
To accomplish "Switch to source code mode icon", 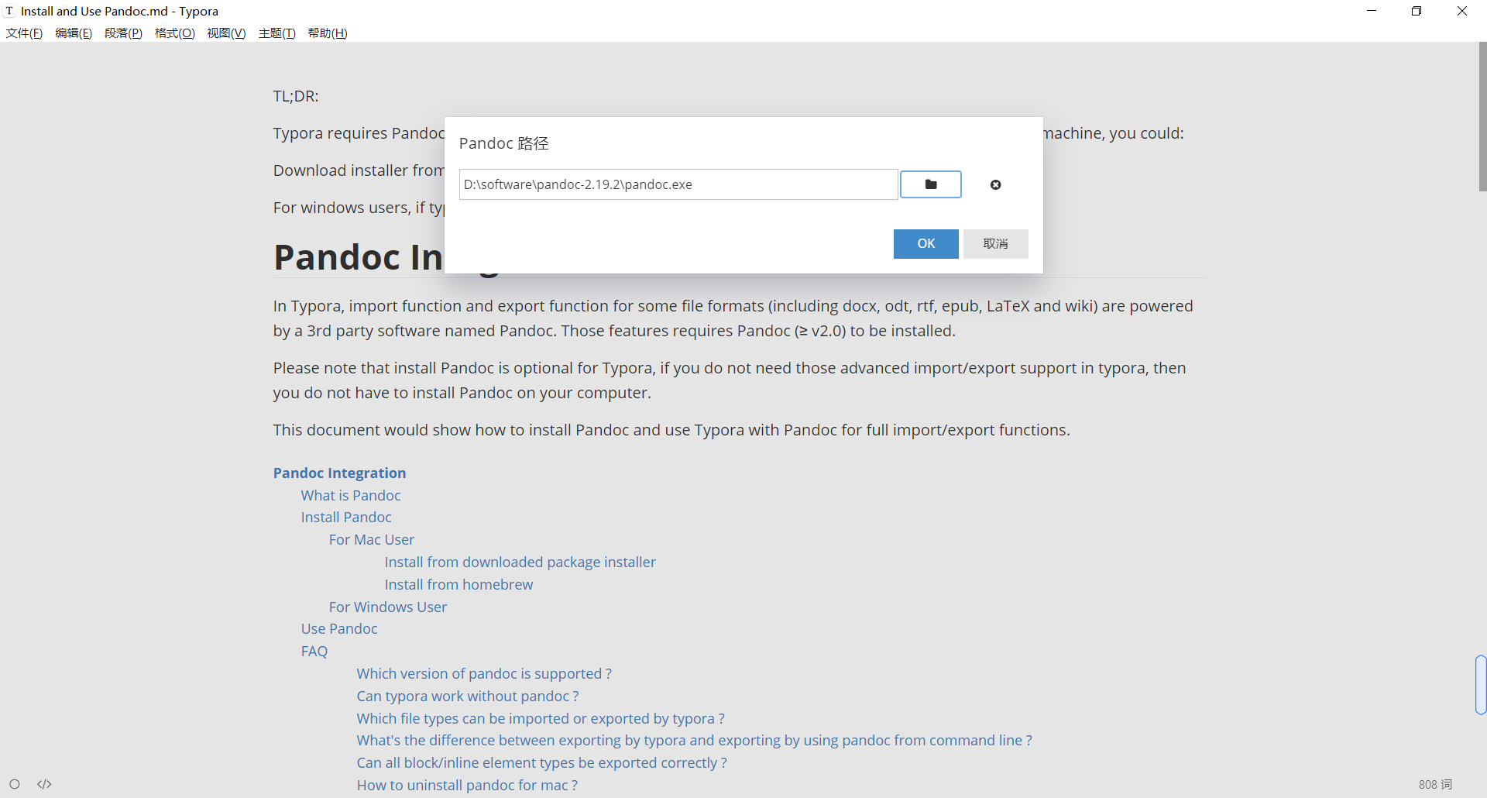I will (x=44, y=784).
